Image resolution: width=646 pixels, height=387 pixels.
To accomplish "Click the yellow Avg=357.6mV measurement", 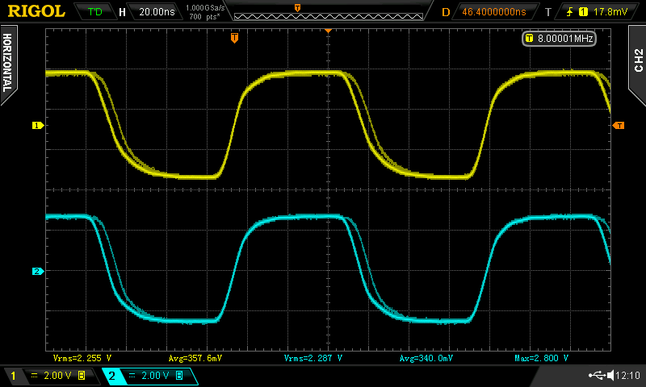I will pyautogui.click(x=195, y=358).
